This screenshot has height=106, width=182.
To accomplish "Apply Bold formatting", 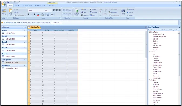I will pos(29,15).
